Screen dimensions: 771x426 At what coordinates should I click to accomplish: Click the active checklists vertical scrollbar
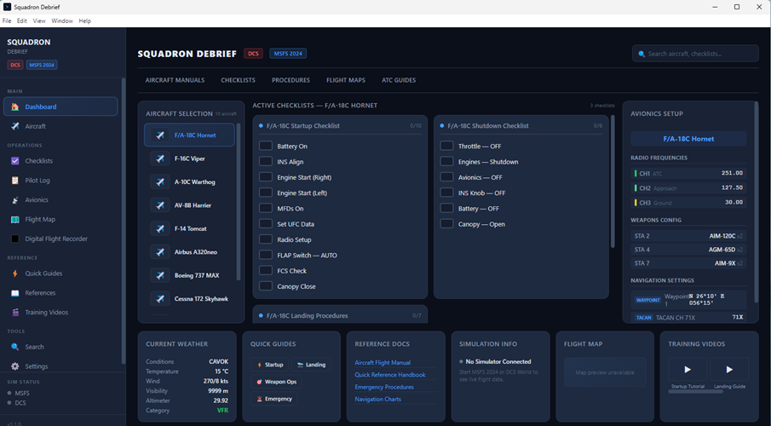pyautogui.click(x=613, y=181)
